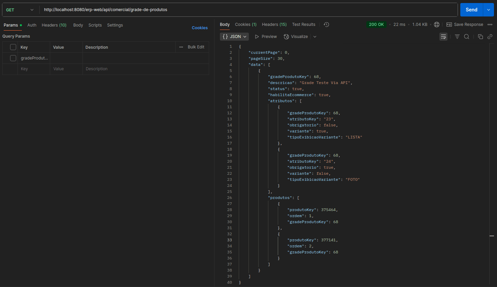Click the "pageSize" key in response
The width and height of the screenshot is (497, 287).
click(x=261, y=58)
